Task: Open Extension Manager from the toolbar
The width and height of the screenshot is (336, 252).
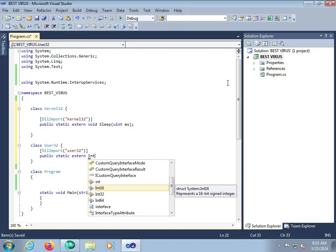Action: click(x=277, y=18)
